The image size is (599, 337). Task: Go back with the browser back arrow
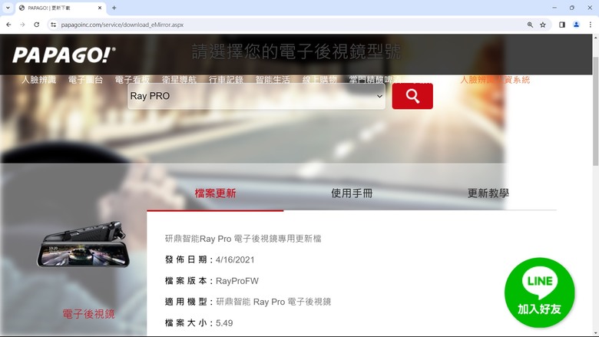pos(8,25)
